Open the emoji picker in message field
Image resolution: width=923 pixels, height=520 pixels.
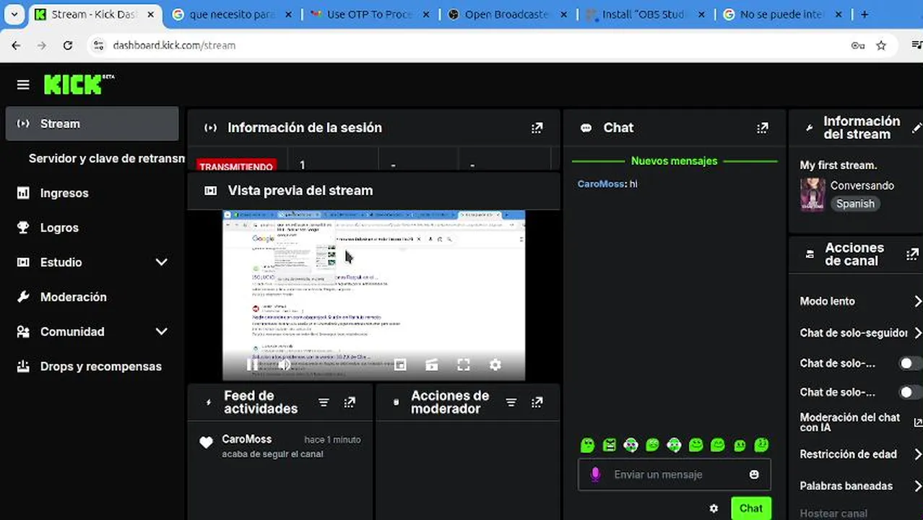click(754, 474)
